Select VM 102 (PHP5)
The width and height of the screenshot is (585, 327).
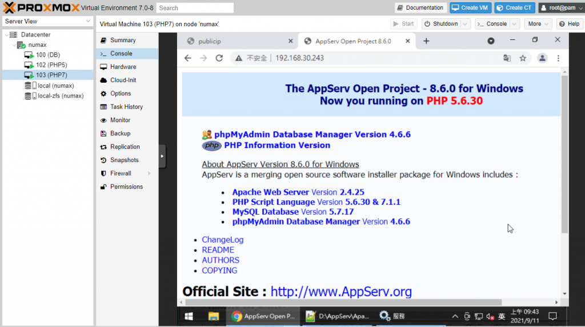point(51,65)
